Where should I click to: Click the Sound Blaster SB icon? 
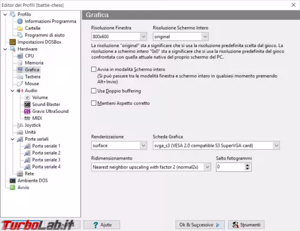pos(27,104)
